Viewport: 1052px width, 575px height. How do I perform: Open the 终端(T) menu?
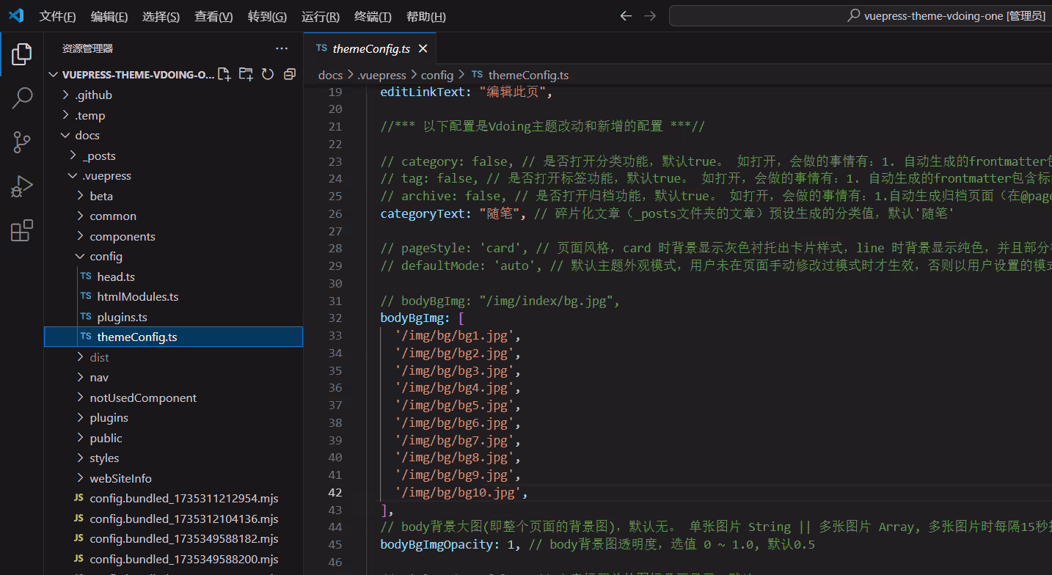pyautogui.click(x=373, y=16)
